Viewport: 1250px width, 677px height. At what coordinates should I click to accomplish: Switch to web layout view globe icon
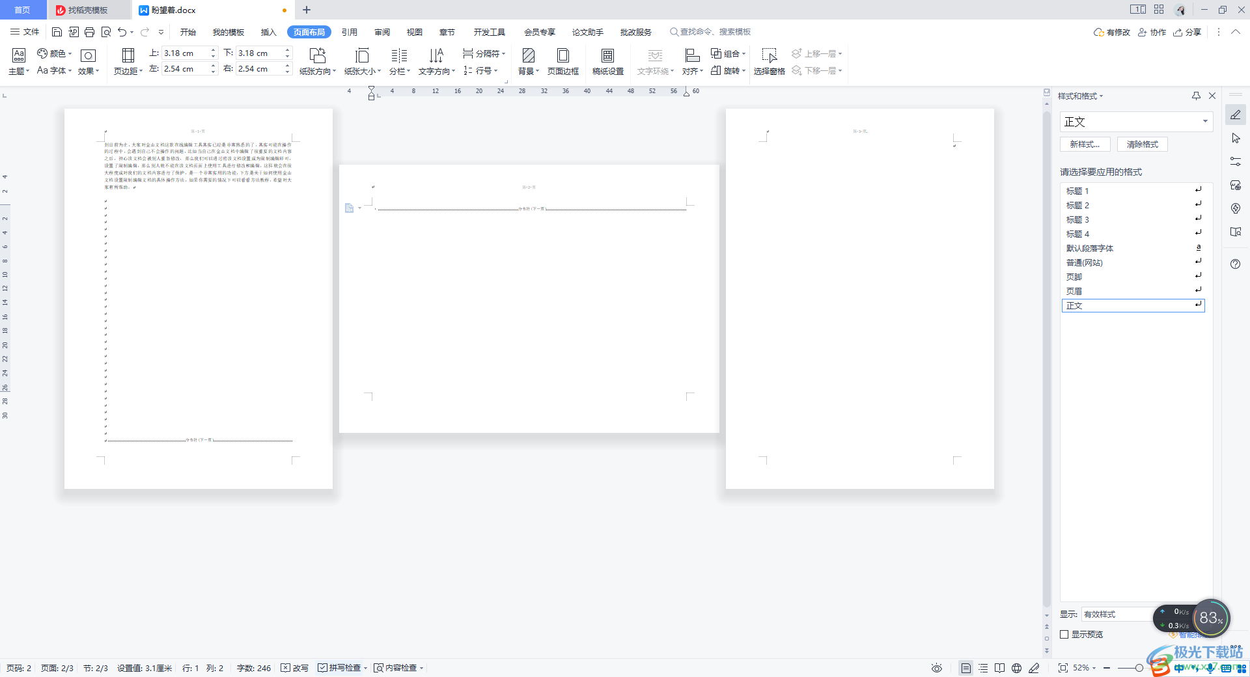[1016, 668]
